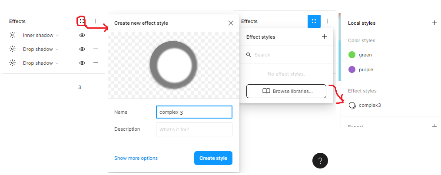This screenshot has height=175, width=441.
Task: Open Inner shadow effect settings sun icon
Action: [12, 35]
